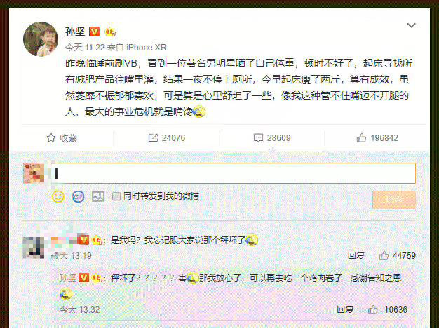Click the orange V verified badge beside 孙坚
This screenshot has width=439, height=328.
[95, 32]
